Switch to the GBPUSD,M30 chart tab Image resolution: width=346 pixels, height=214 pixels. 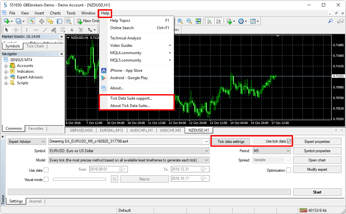(x=81, y=130)
